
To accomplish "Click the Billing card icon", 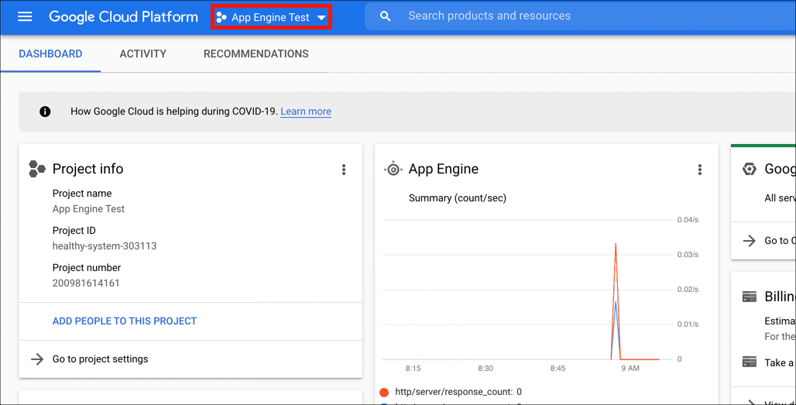I will [749, 297].
